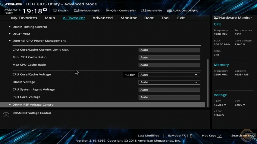This screenshot has width=257, height=144.
Task: Click the English language button
Action: 61,10
